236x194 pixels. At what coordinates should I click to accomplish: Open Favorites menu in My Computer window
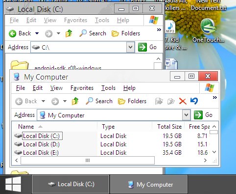[x=82, y=88]
